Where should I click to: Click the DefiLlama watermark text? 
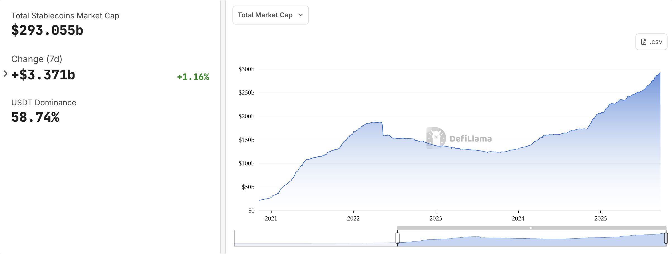[x=471, y=139]
